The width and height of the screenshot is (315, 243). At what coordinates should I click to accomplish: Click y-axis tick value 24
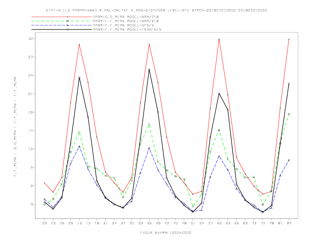[31, 75]
